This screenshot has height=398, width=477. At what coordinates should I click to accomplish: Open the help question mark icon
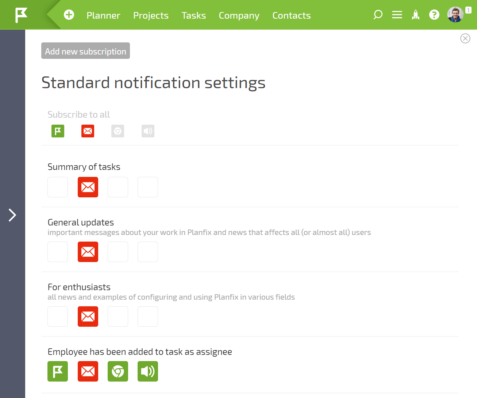click(x=434, y=15)
